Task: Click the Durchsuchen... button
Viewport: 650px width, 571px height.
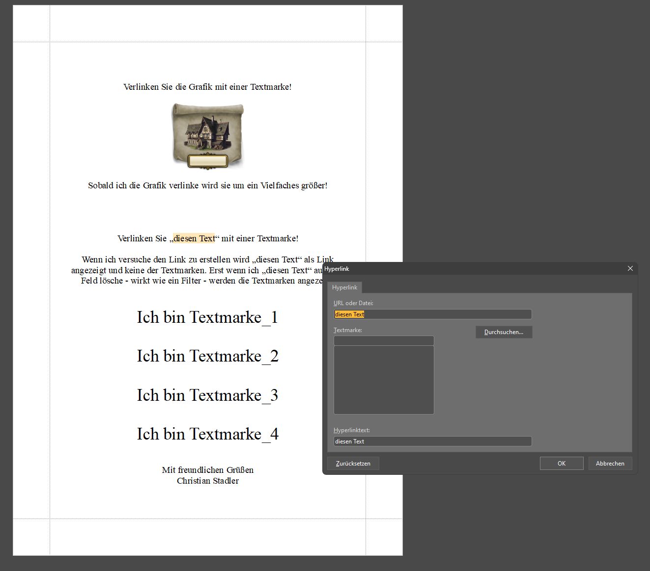Action: pos(504,332)
